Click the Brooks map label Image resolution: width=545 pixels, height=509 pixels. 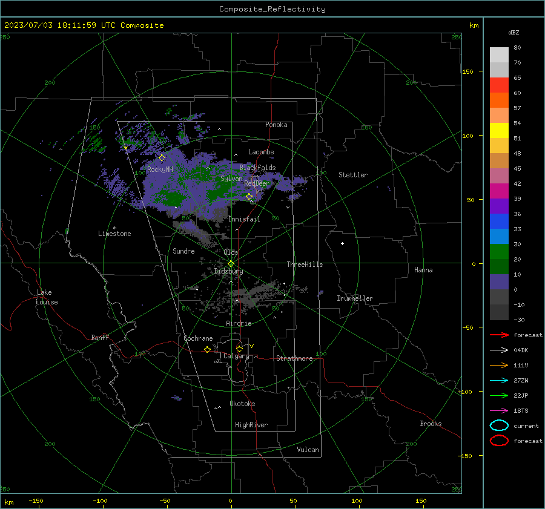[x=431, y=424]
